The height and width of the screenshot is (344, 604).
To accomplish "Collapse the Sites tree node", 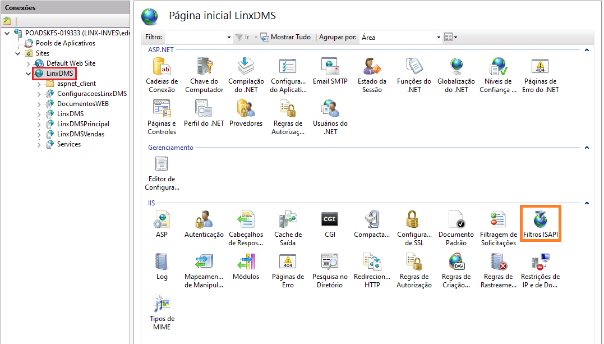I will pos(18,53).
